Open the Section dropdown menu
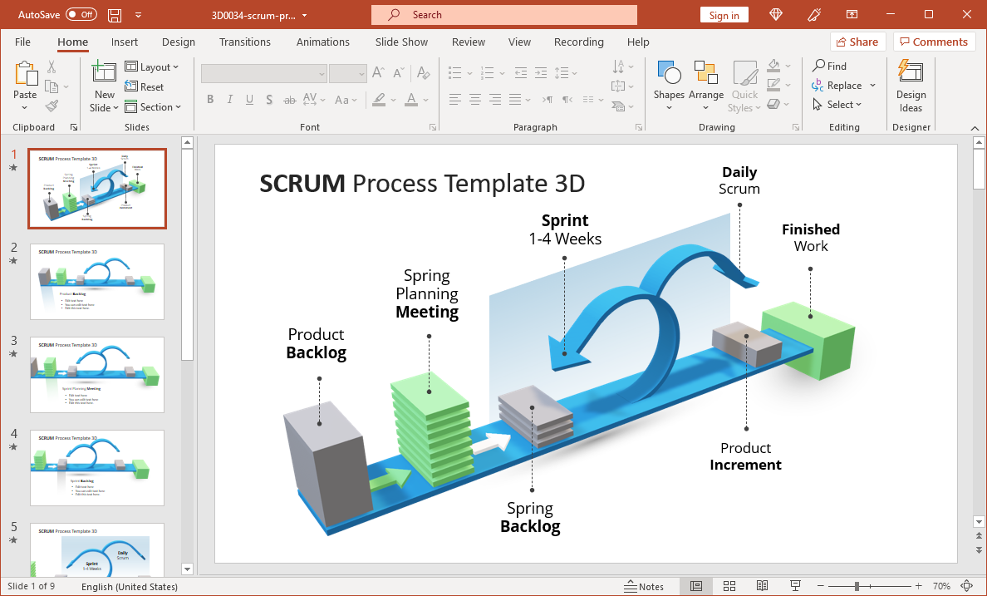The height and width of the screenshot is (596, 987). point(153,107)
